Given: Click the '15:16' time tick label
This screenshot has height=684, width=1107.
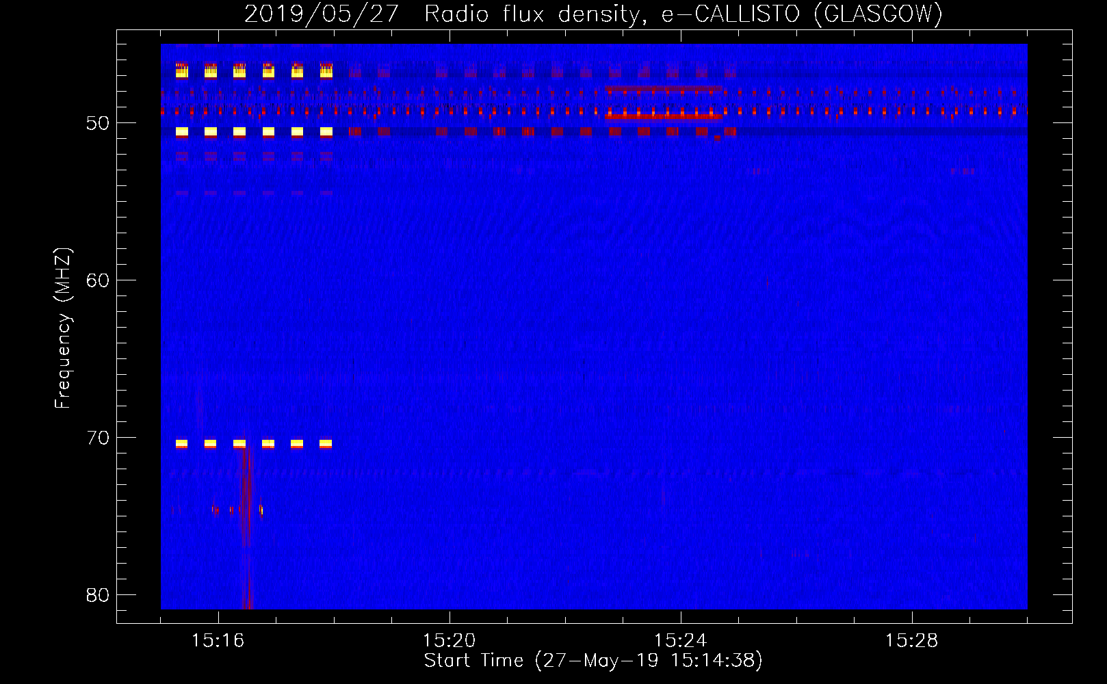Looking at the screenshot, I should 218,641.
